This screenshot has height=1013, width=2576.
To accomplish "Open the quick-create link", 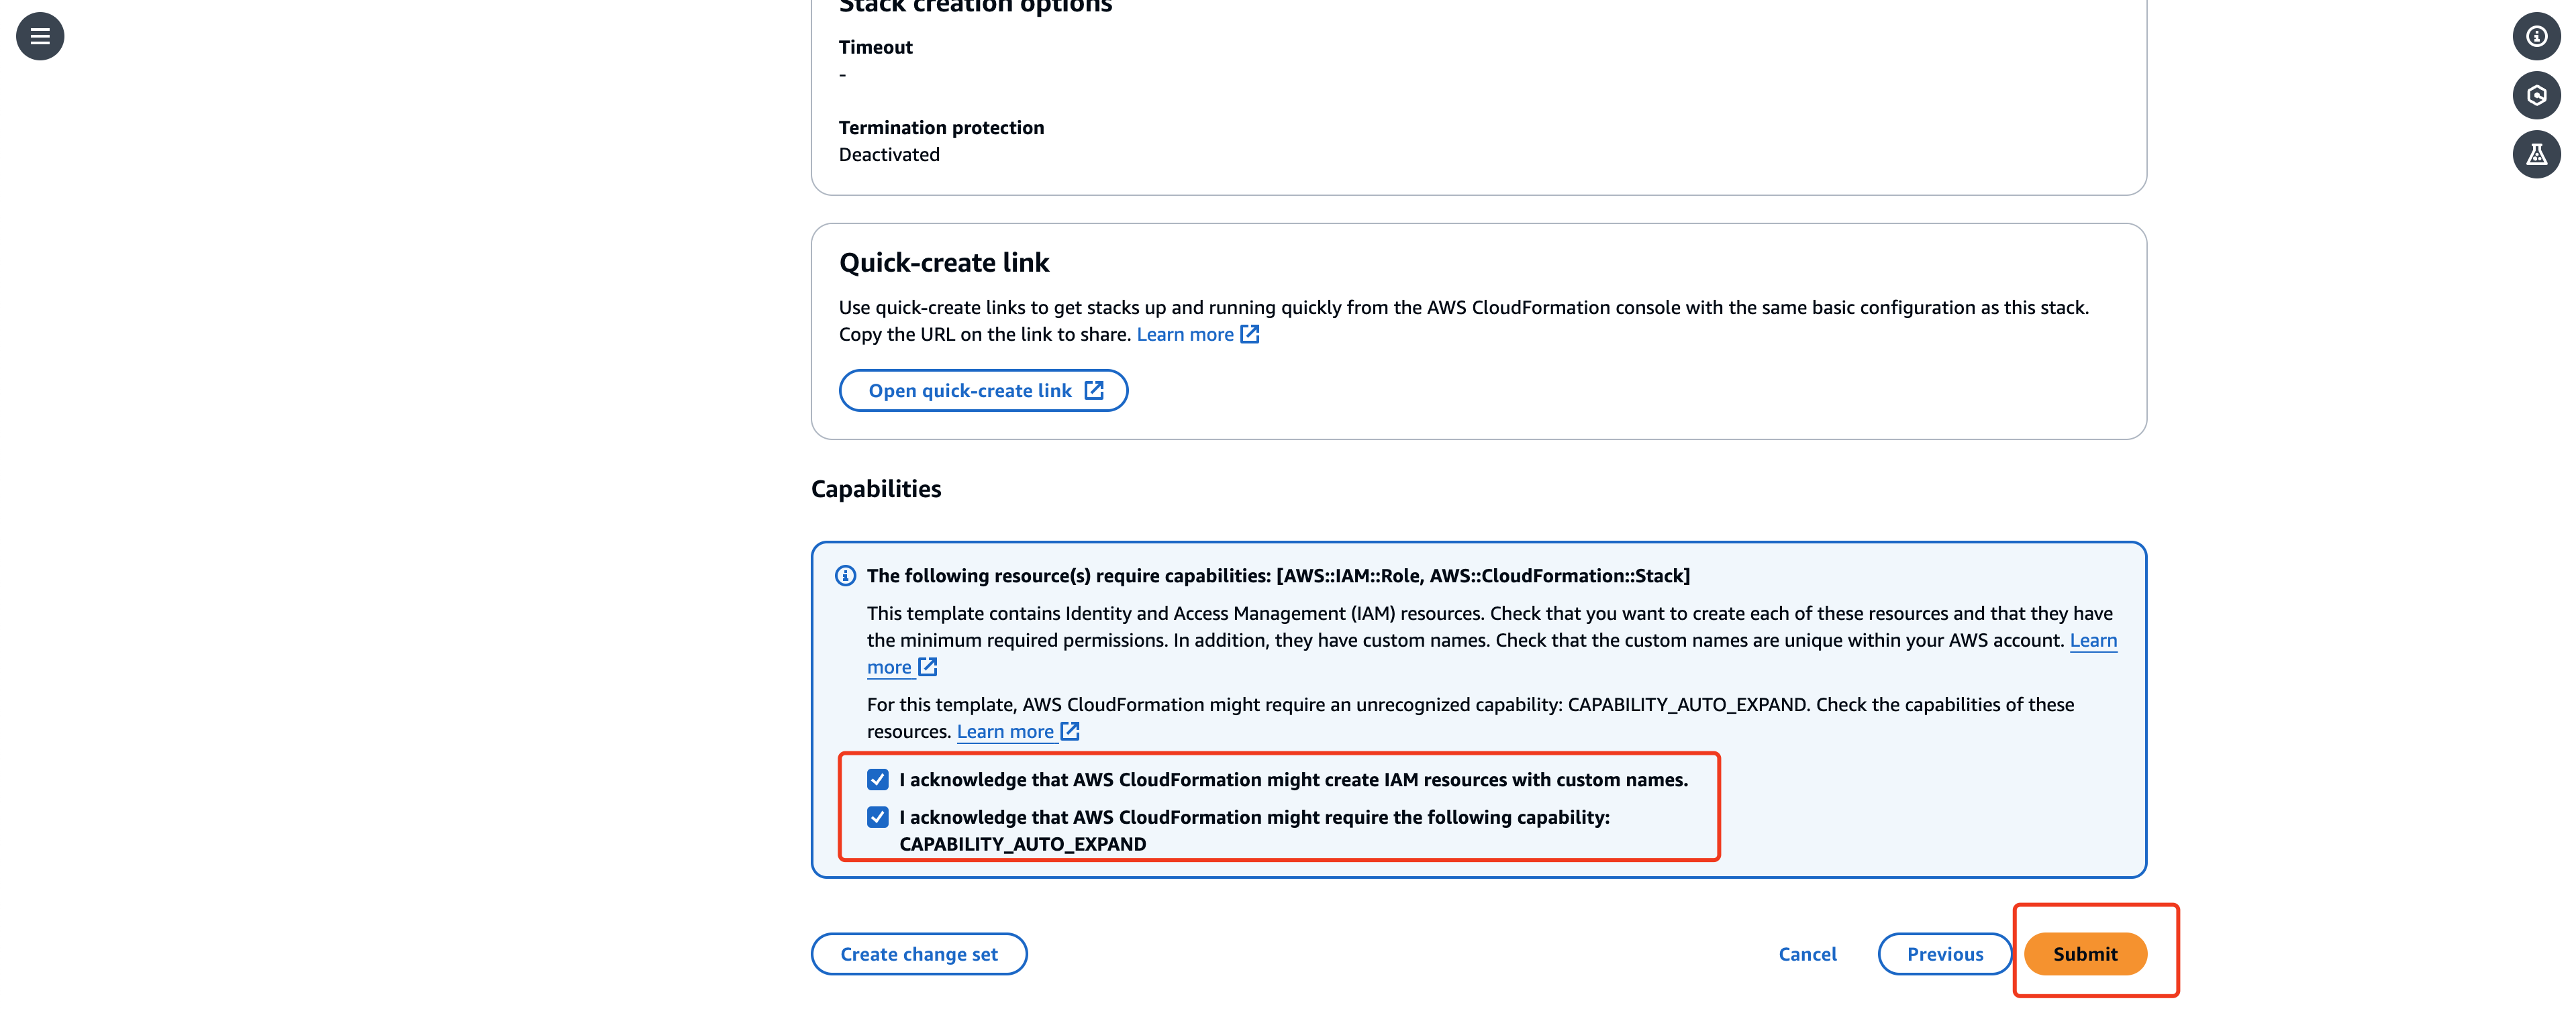I will (970, 390).
